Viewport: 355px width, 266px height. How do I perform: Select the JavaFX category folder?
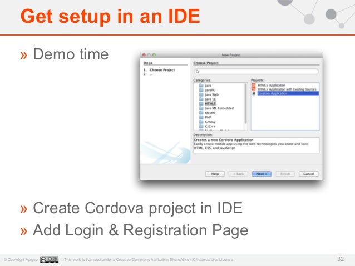[x=210, y=90]
